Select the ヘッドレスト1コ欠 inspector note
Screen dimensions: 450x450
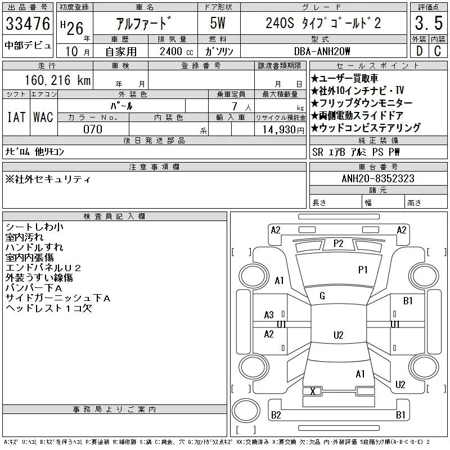(48, 308)
